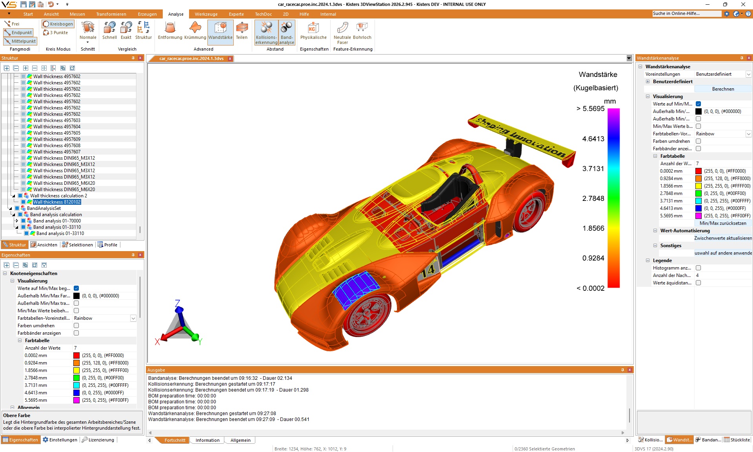This screenshot has height=452, width=753.
Task: Check Werte äquidistan... option
Action: (x=698, y=283)
